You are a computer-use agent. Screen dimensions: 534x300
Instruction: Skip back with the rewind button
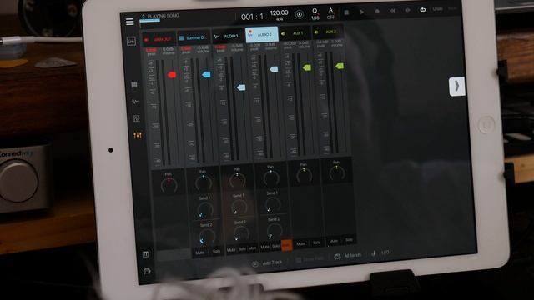[392, 11]
